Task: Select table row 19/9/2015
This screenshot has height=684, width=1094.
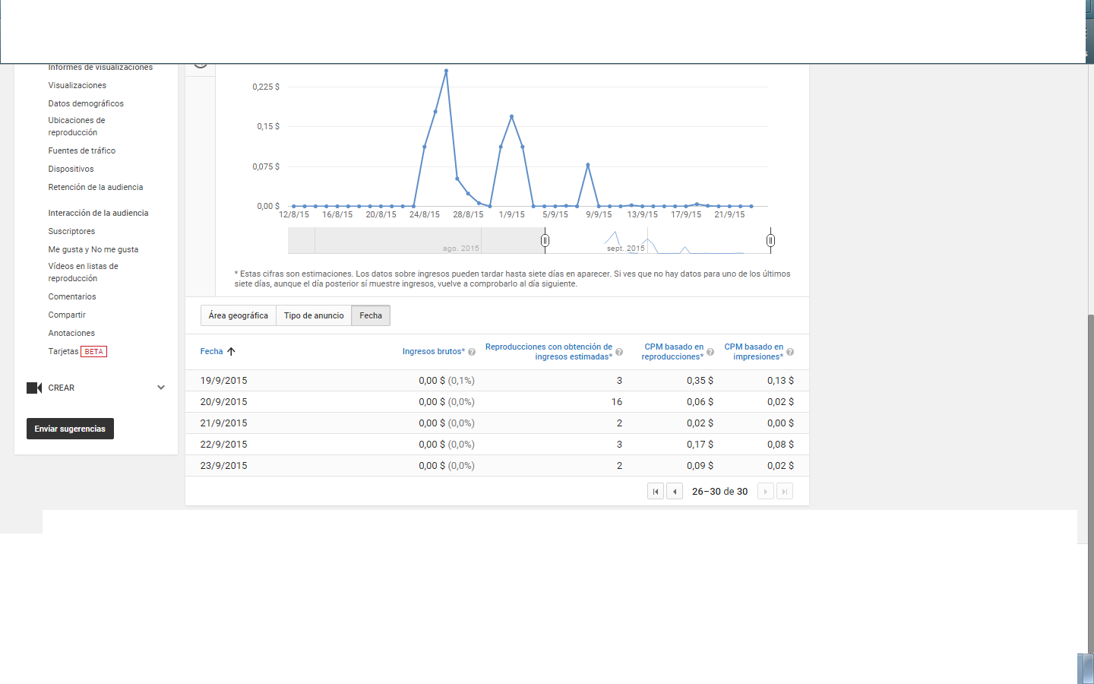Action: click(x=497, y=381)
